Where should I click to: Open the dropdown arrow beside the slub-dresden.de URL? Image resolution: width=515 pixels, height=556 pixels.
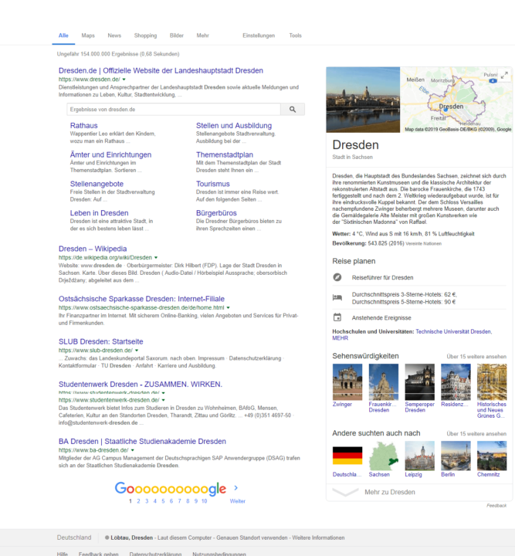(137, 351)
